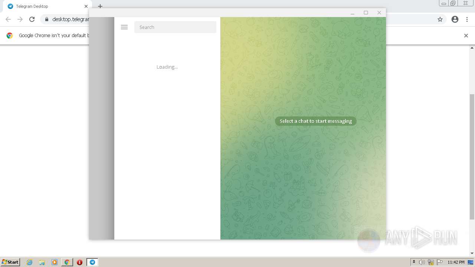Close the Chrome browser window
This screenshot has width=475, height=267.
click(x=465, y=3)
